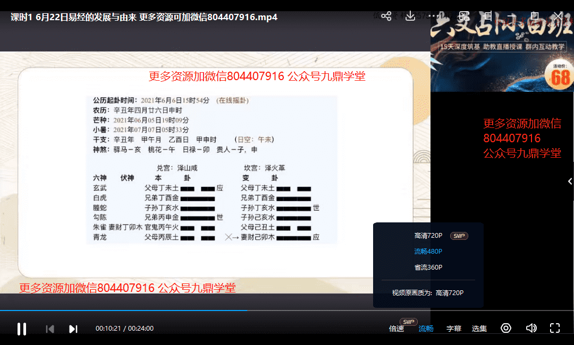
Task: Download the video with the download icon
Action: [410, 16]
